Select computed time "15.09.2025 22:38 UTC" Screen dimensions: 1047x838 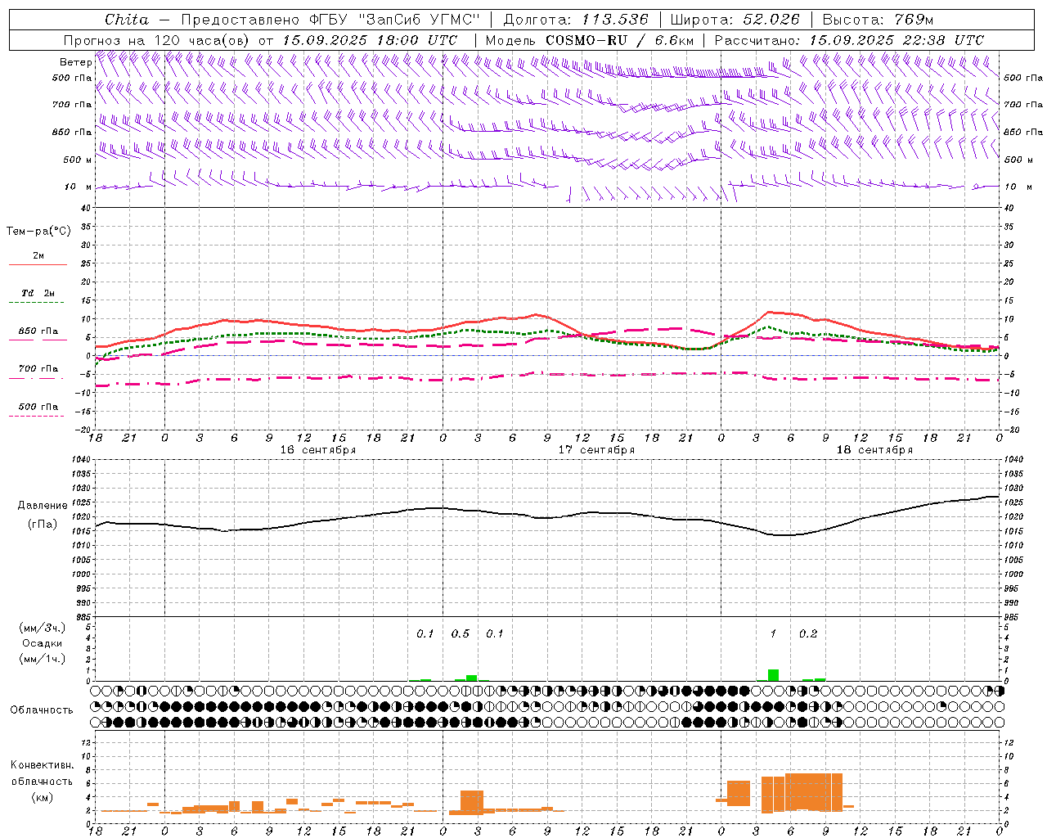896,40
